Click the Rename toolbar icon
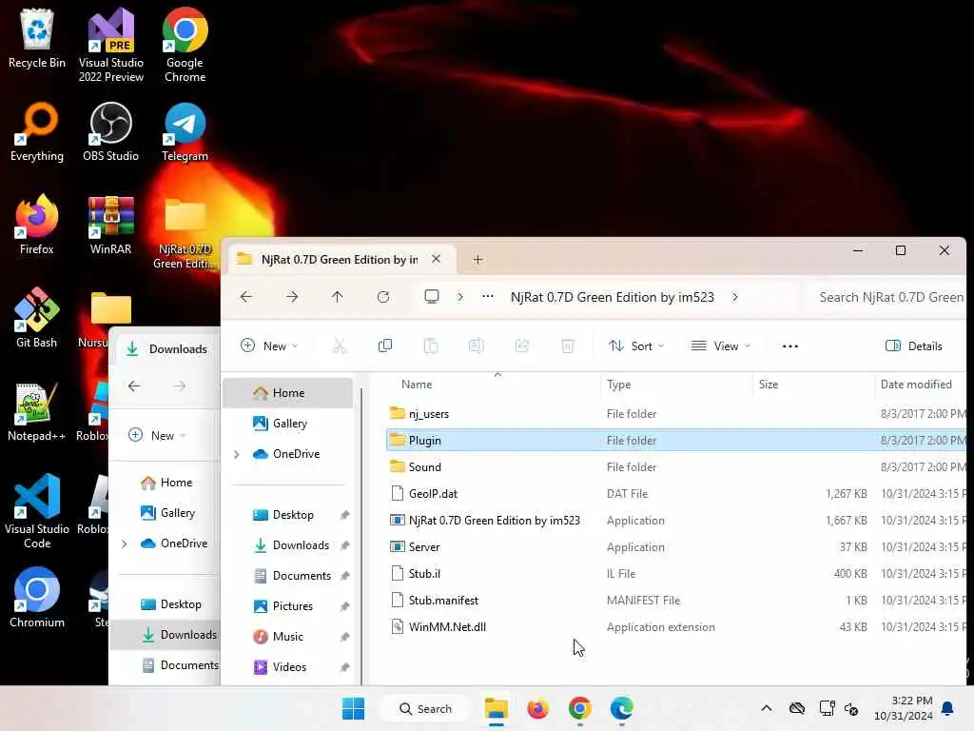The height and width of the screenshot is (731, 974). [x=477, y=346]
